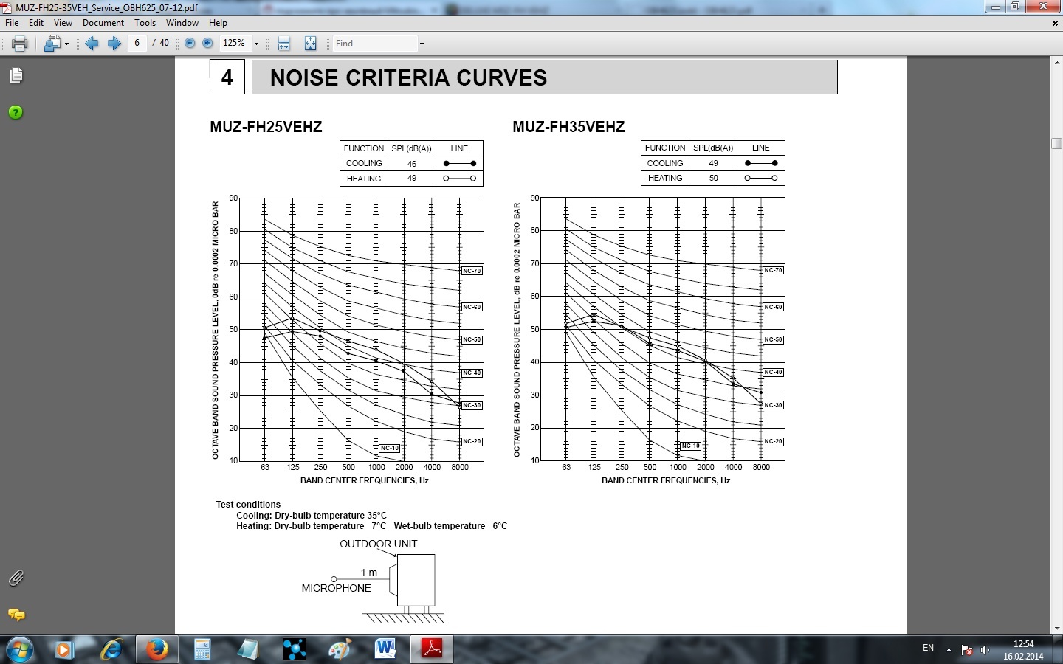Screen dimensions: 1063x664
Task: Open the Pages panel sidebar icon
Action: (16, 75)
